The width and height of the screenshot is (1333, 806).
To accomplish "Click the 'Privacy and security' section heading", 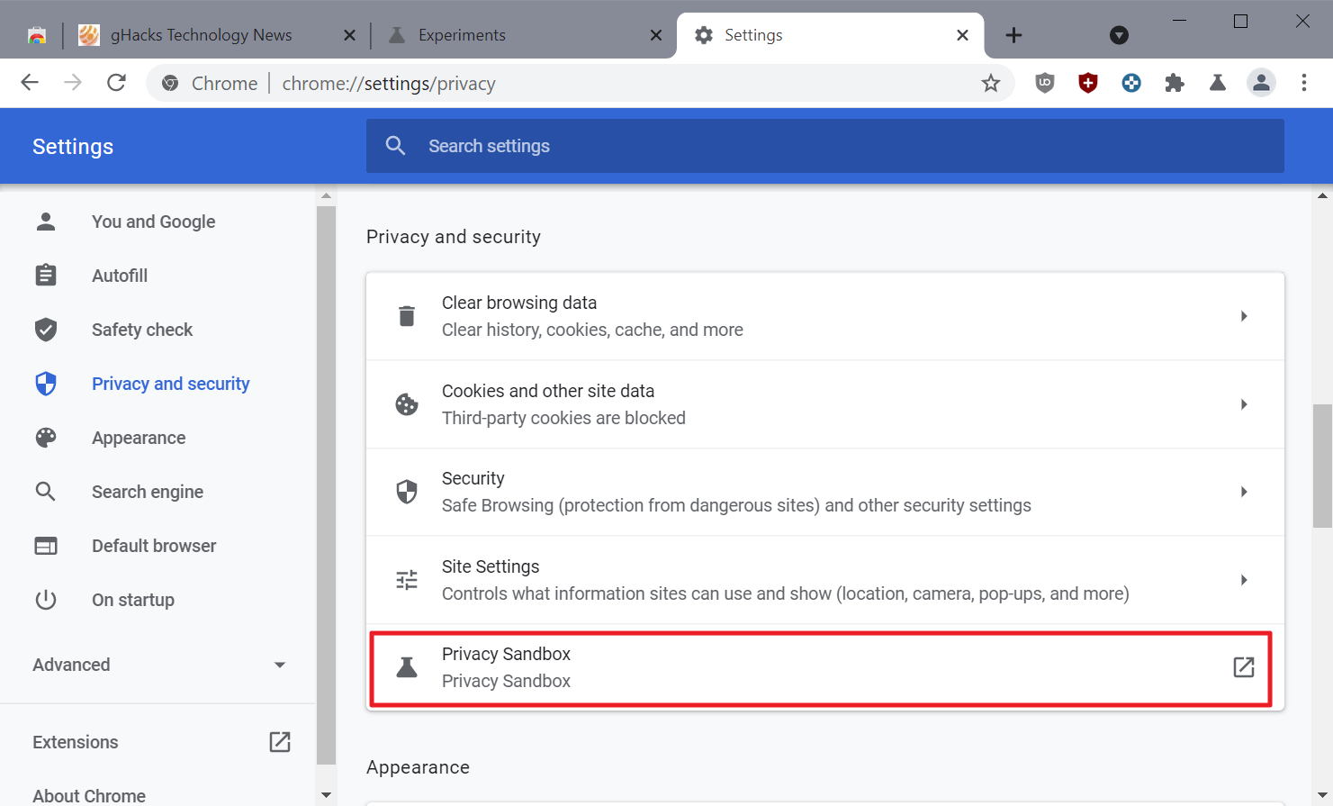I will pos(454,237).
